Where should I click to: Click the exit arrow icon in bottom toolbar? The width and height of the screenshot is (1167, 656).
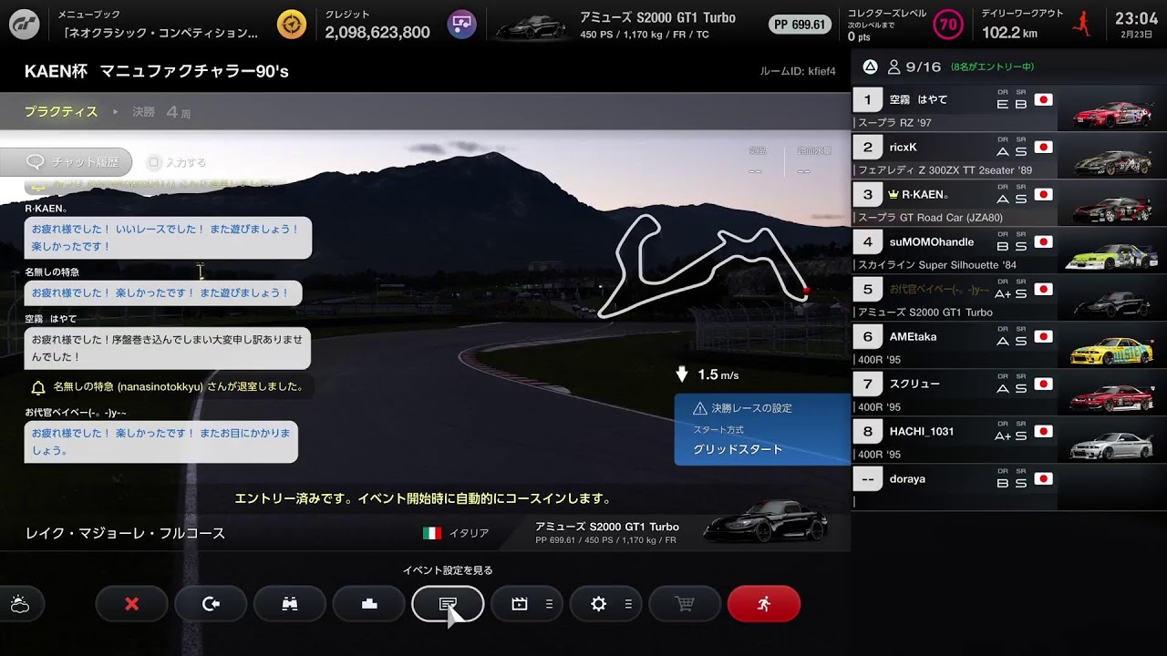pos(212,604)
